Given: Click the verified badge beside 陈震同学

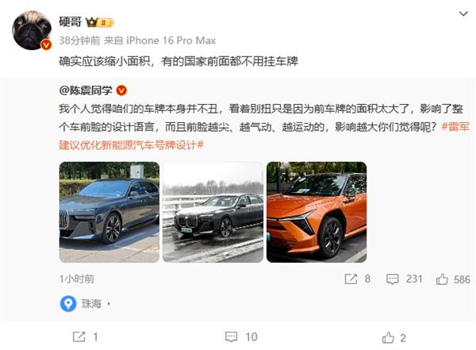Looking at the screenshot, I should point(121,90).
